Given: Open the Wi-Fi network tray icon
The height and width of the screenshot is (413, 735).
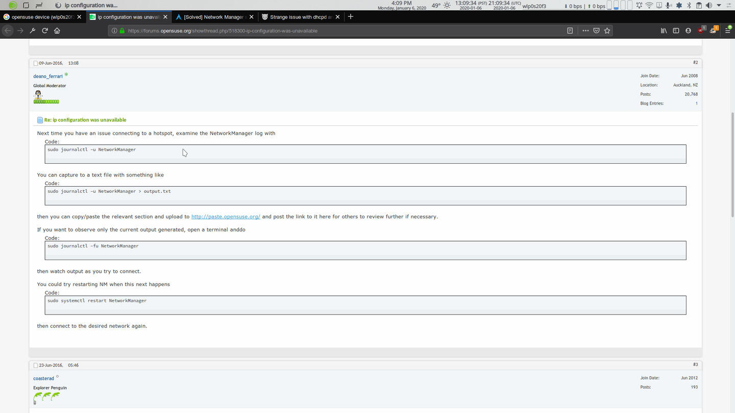Looking at the screenshot, I should coord(649,5).
